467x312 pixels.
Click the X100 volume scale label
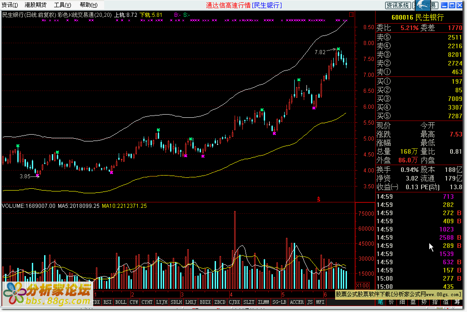coord(362,286)
